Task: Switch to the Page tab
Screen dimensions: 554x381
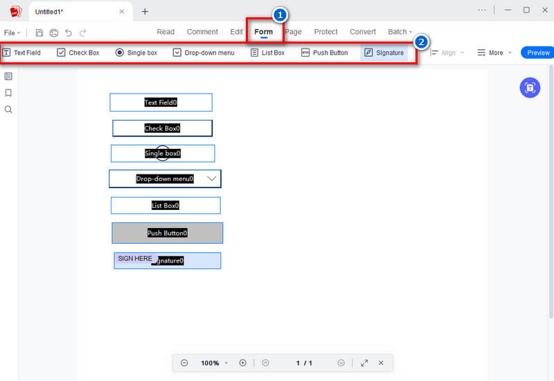Action: (293, 32)
